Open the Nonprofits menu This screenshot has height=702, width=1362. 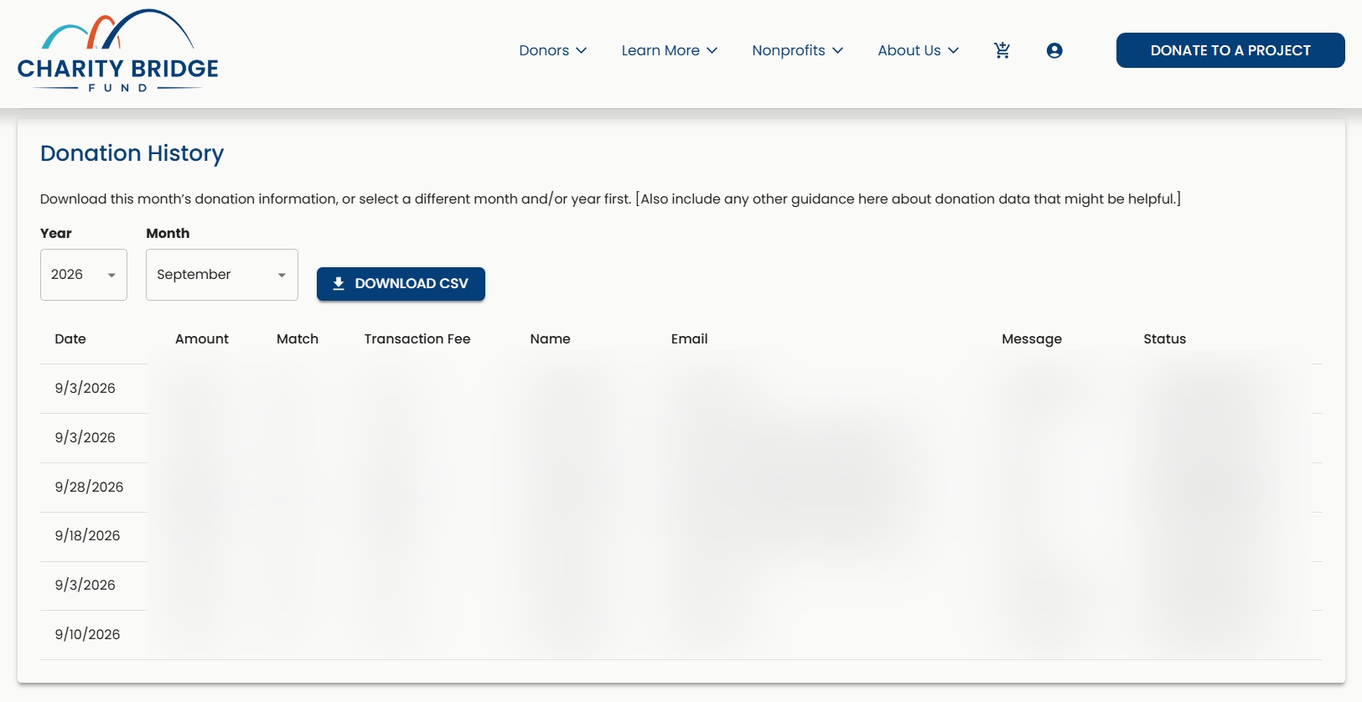(x=798, y=50)
